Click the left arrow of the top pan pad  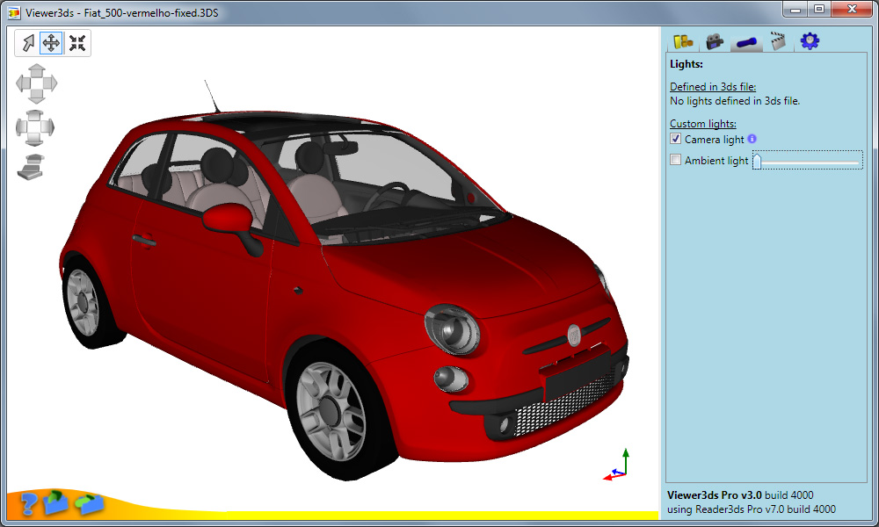tap(22, 83)
